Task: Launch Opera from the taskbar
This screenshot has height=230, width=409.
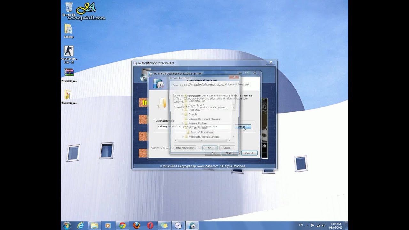Action: pyautogui.click(x=150, y=226)
